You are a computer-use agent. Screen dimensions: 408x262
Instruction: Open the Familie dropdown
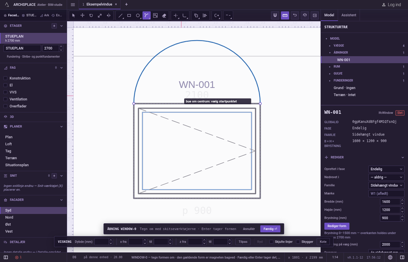[x=386, y=185]
